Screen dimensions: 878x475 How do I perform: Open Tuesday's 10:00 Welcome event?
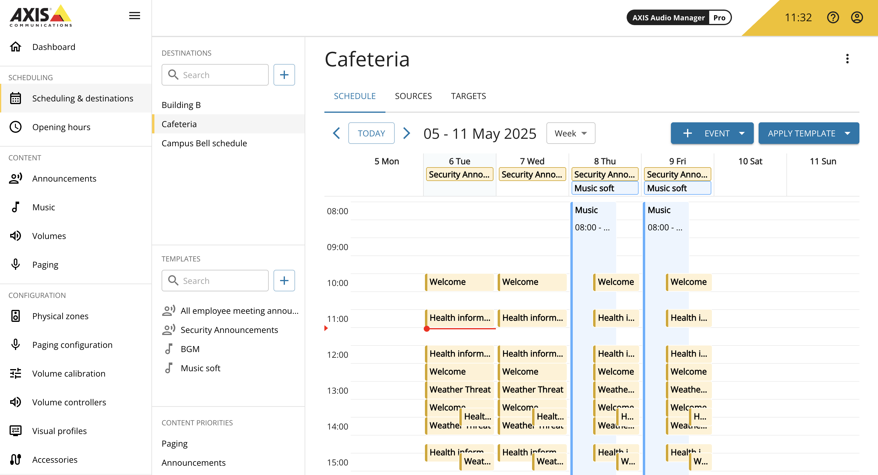pyautogui.click(x=459, y=282)
